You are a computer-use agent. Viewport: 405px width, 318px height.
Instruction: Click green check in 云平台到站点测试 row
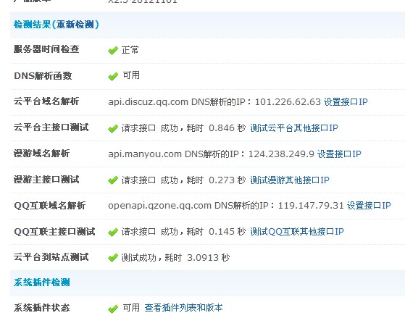[x=113, y=258]
